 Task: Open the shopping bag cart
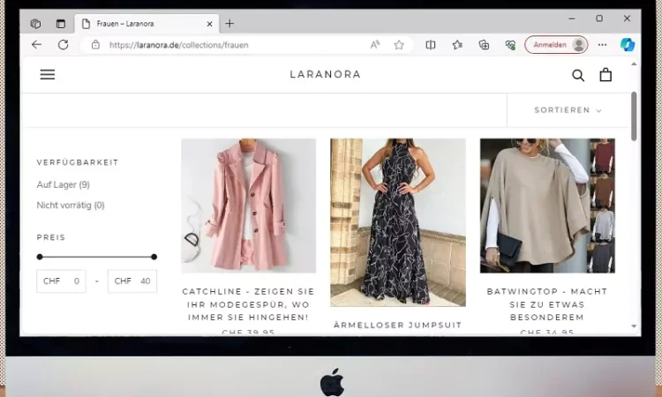[x=606, y=75]
